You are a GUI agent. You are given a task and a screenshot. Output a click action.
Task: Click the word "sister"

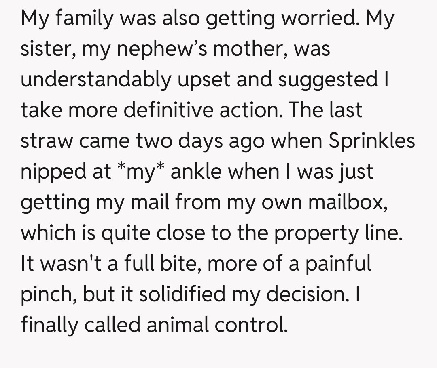[x=49, y=49]
